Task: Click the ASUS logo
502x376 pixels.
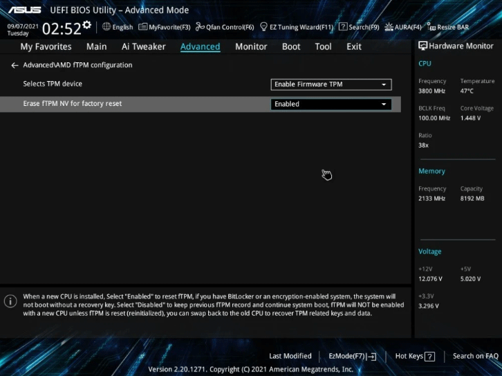Action: [25, 10]
